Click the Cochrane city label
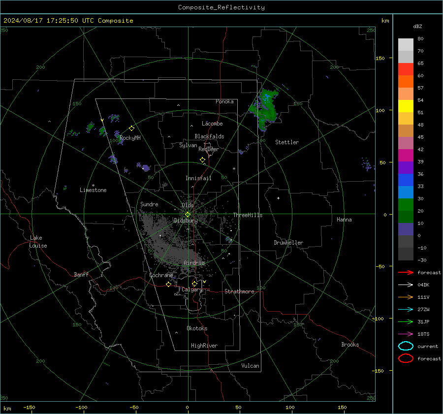This screenshot has width=443, height=414. pyautogui.click(x=161, y=275)
